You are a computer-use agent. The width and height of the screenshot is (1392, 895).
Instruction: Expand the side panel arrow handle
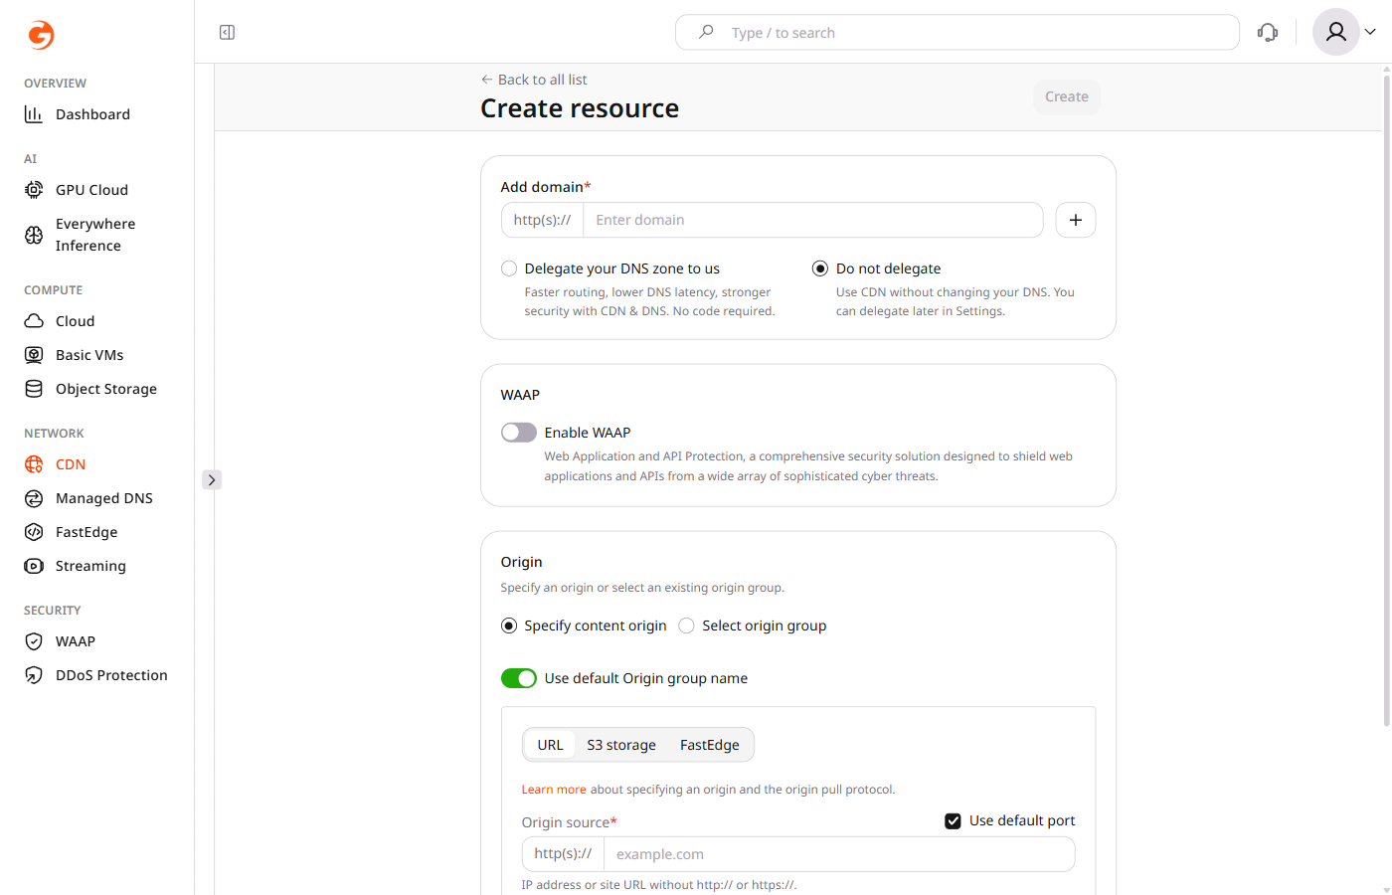212,480
